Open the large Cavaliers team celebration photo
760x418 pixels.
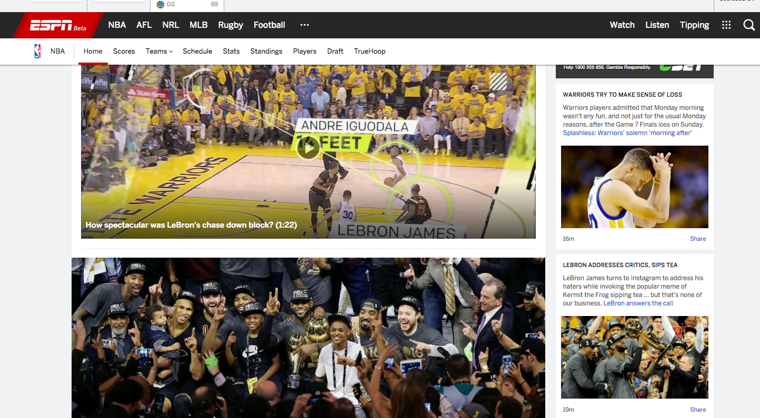coord(308,338)
